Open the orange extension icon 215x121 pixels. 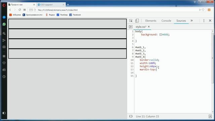coord(209,10)
